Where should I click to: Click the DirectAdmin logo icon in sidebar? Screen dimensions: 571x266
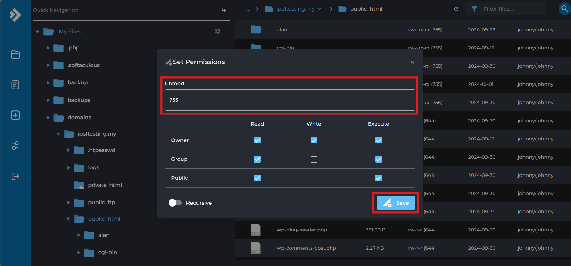[x=15, y=15]
